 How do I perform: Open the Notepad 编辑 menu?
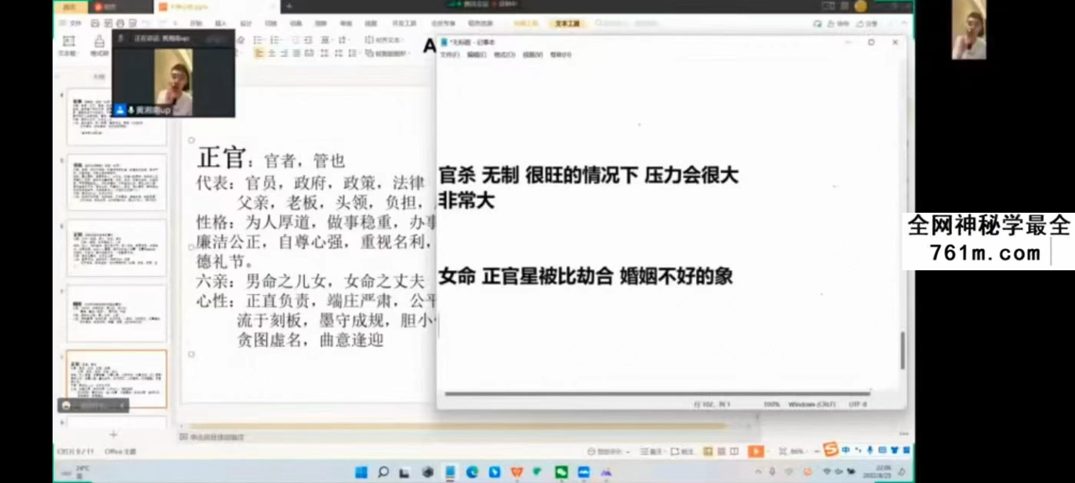pyautogui.click(x=476, y=54)
